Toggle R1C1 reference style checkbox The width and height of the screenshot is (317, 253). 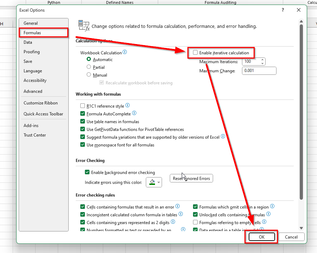point(83,106)
